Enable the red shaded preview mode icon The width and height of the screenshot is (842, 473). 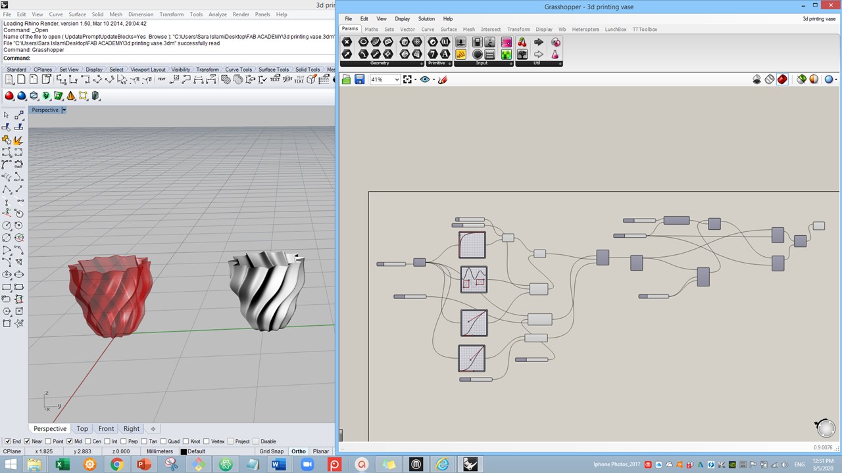782,79
